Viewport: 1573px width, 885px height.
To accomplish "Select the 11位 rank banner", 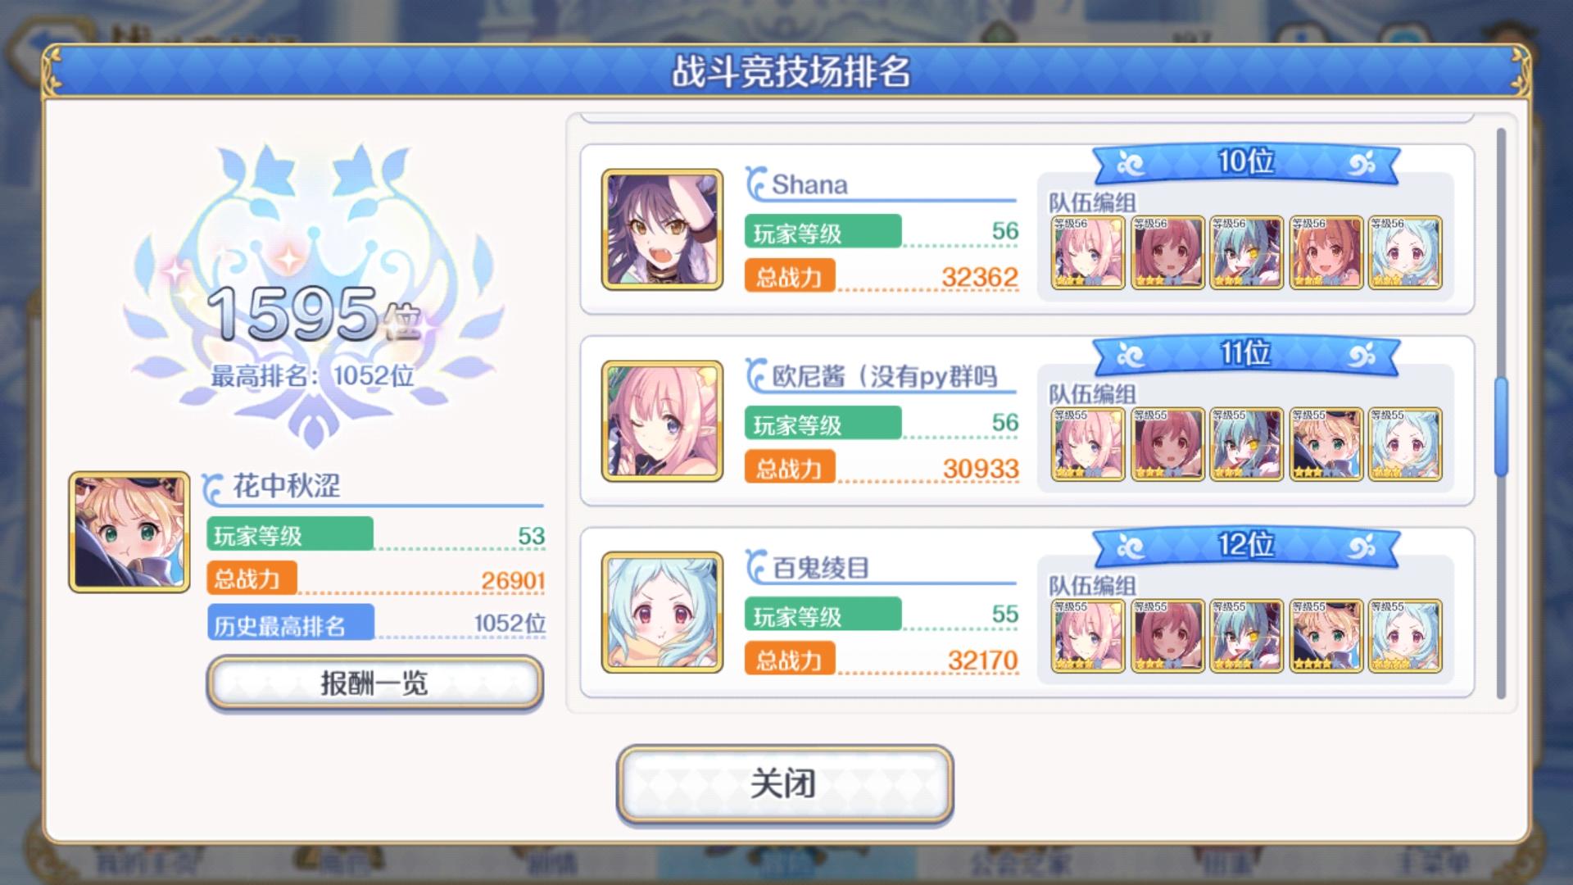I will click(x=1245, y=355).
